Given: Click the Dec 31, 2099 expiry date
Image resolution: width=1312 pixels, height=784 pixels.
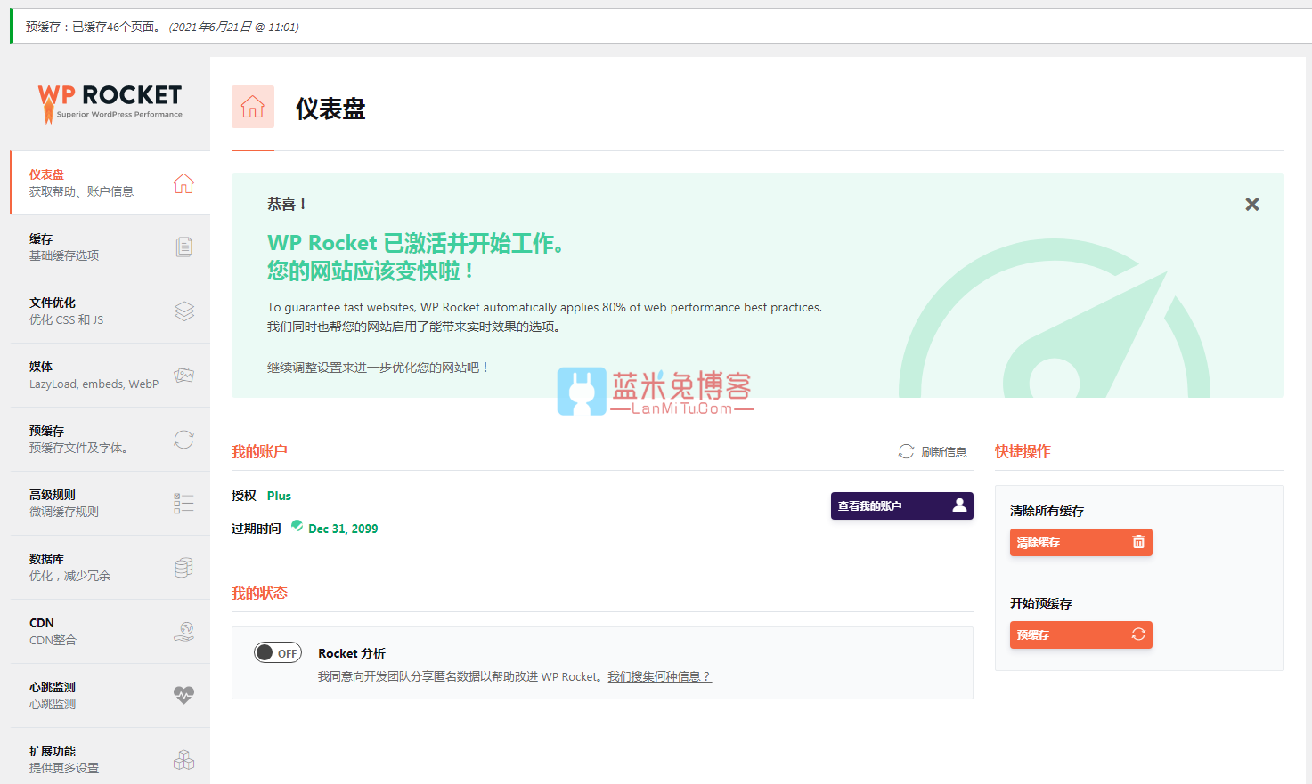Looking at the screenshot, I should (x=343, y=529).
